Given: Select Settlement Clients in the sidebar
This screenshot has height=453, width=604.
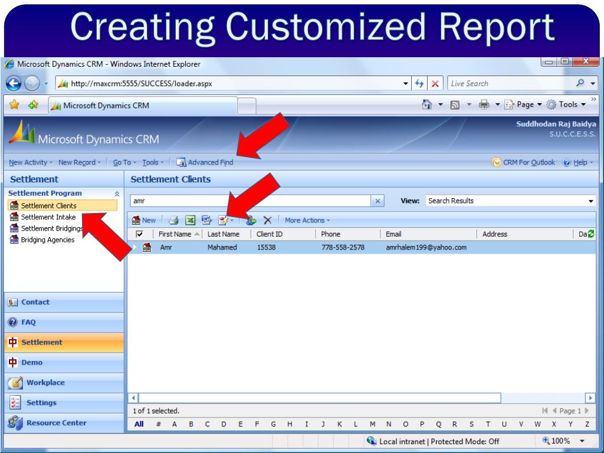Looking at the screenshot, I should tap(63, 205).
